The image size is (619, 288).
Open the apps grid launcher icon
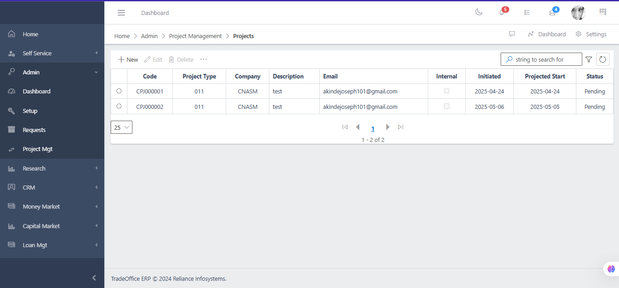click(603, 12)
